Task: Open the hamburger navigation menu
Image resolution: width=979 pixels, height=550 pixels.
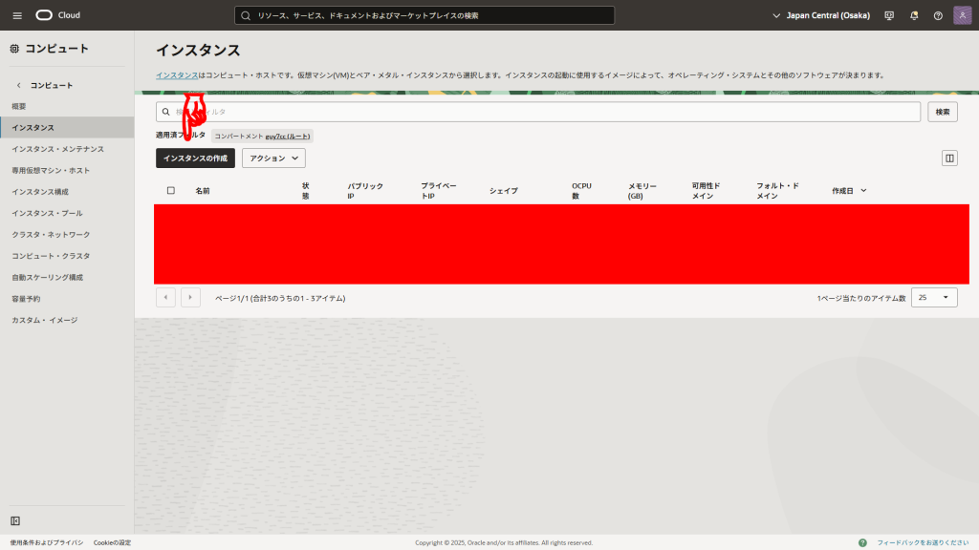Action: click(x=17, y=15)
